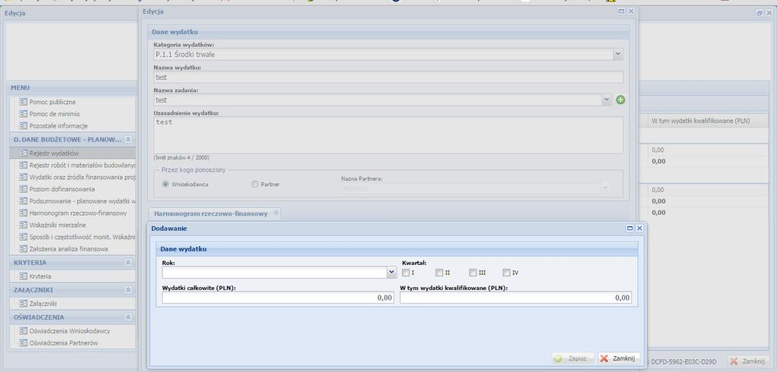Check the quarter I checkbox
The width and height of the screenshot is (777, 372).
coord(405,273)
